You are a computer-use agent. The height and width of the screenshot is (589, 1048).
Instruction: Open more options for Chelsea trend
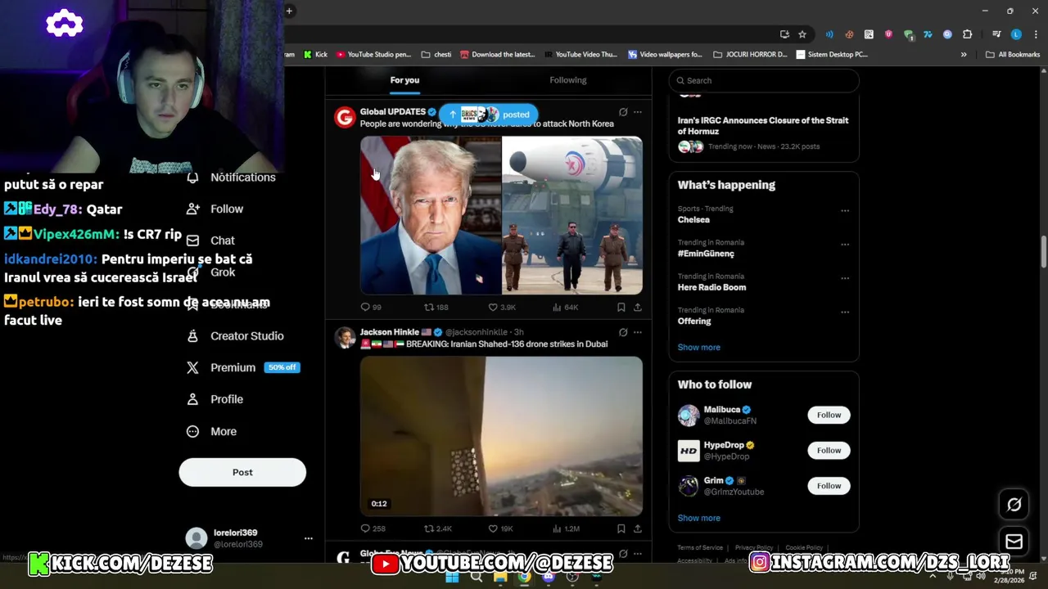point(845,211)
